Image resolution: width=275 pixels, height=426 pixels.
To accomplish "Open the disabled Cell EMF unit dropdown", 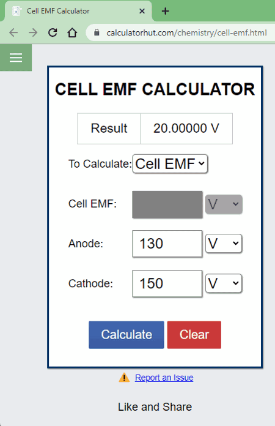I will pyautogui.click(x=224, y=204).
